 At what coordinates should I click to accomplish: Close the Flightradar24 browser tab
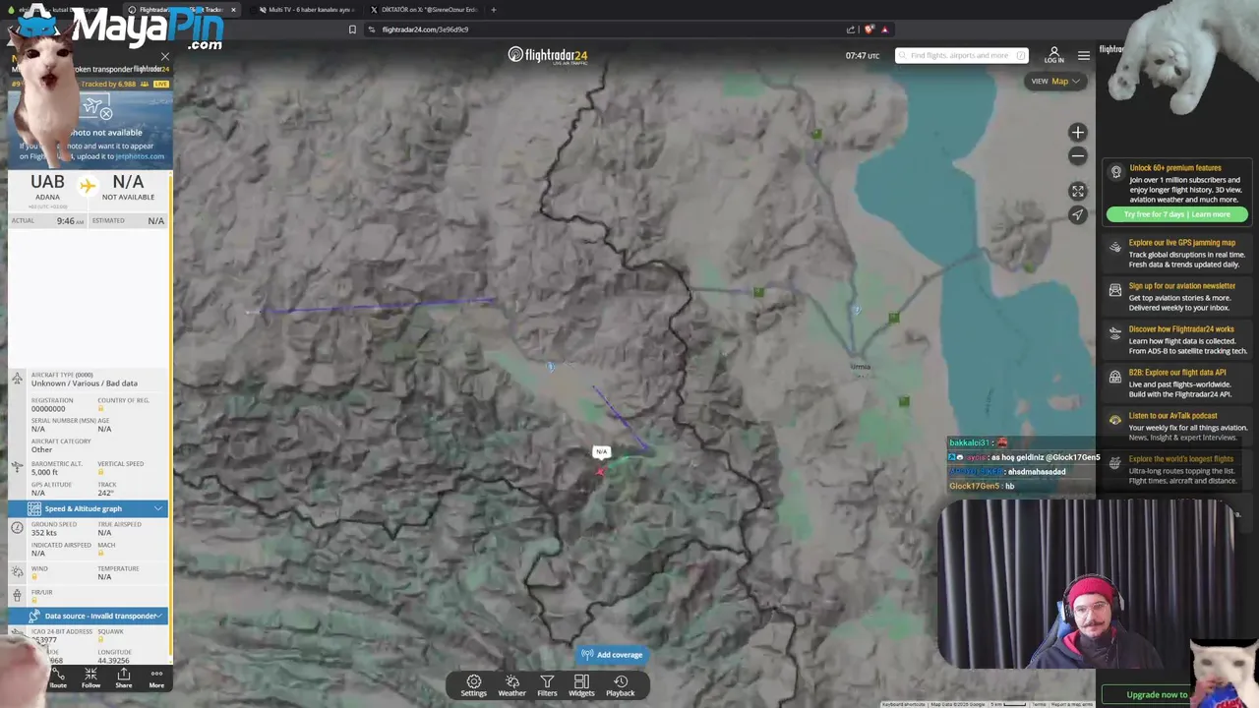click(233, 10)
